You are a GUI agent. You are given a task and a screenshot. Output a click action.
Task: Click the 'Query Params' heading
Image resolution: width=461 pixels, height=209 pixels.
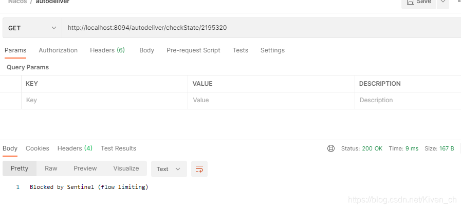[28, 67]
